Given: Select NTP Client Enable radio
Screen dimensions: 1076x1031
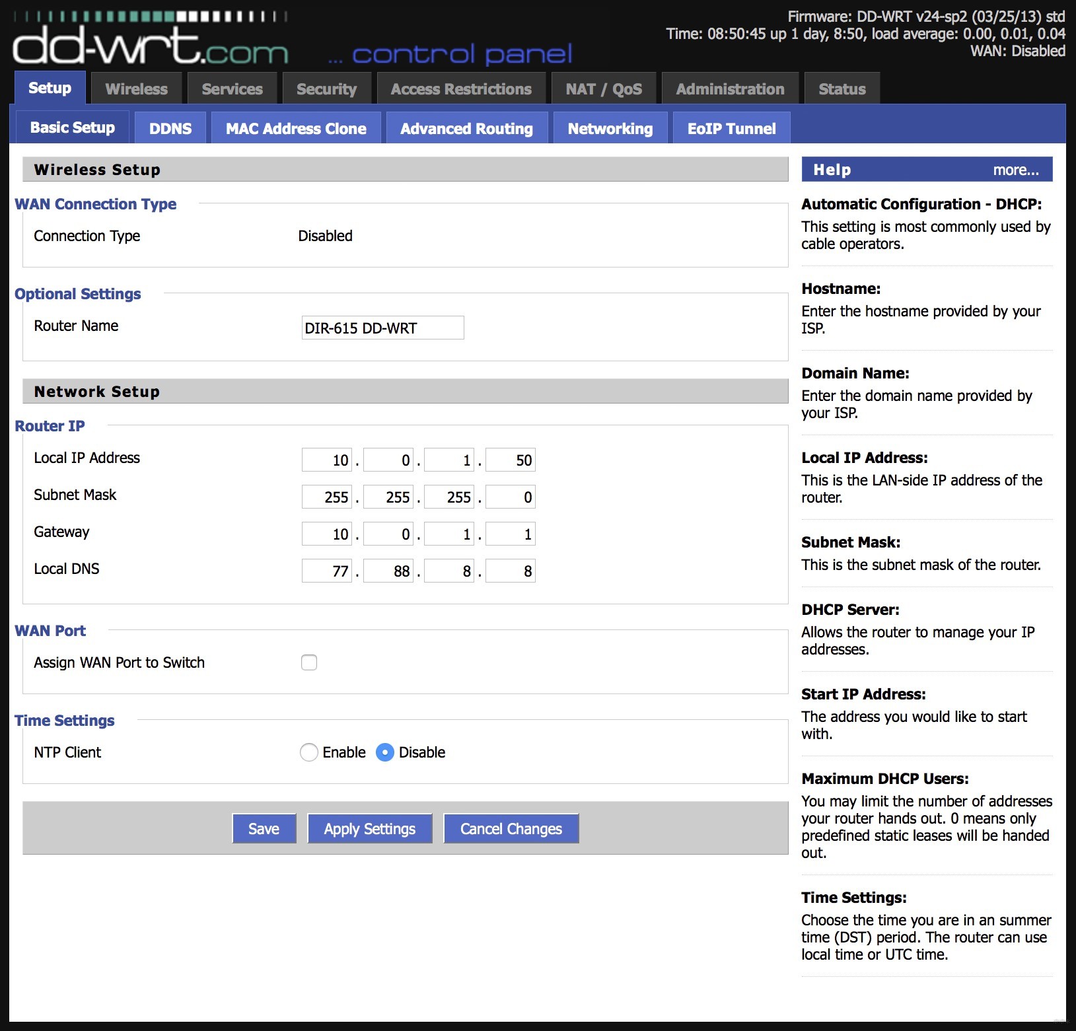Looking at the screenshot, I should click(308, 752).
